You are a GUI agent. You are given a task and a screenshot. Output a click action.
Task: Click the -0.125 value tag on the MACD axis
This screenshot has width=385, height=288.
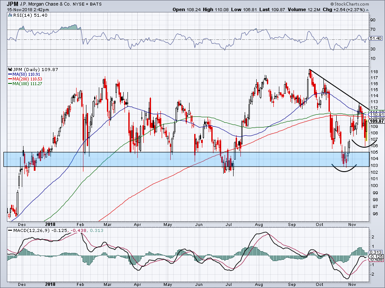376,257
